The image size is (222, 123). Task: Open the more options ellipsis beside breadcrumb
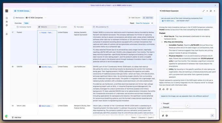pyautogui.click(x=45, y=18)
